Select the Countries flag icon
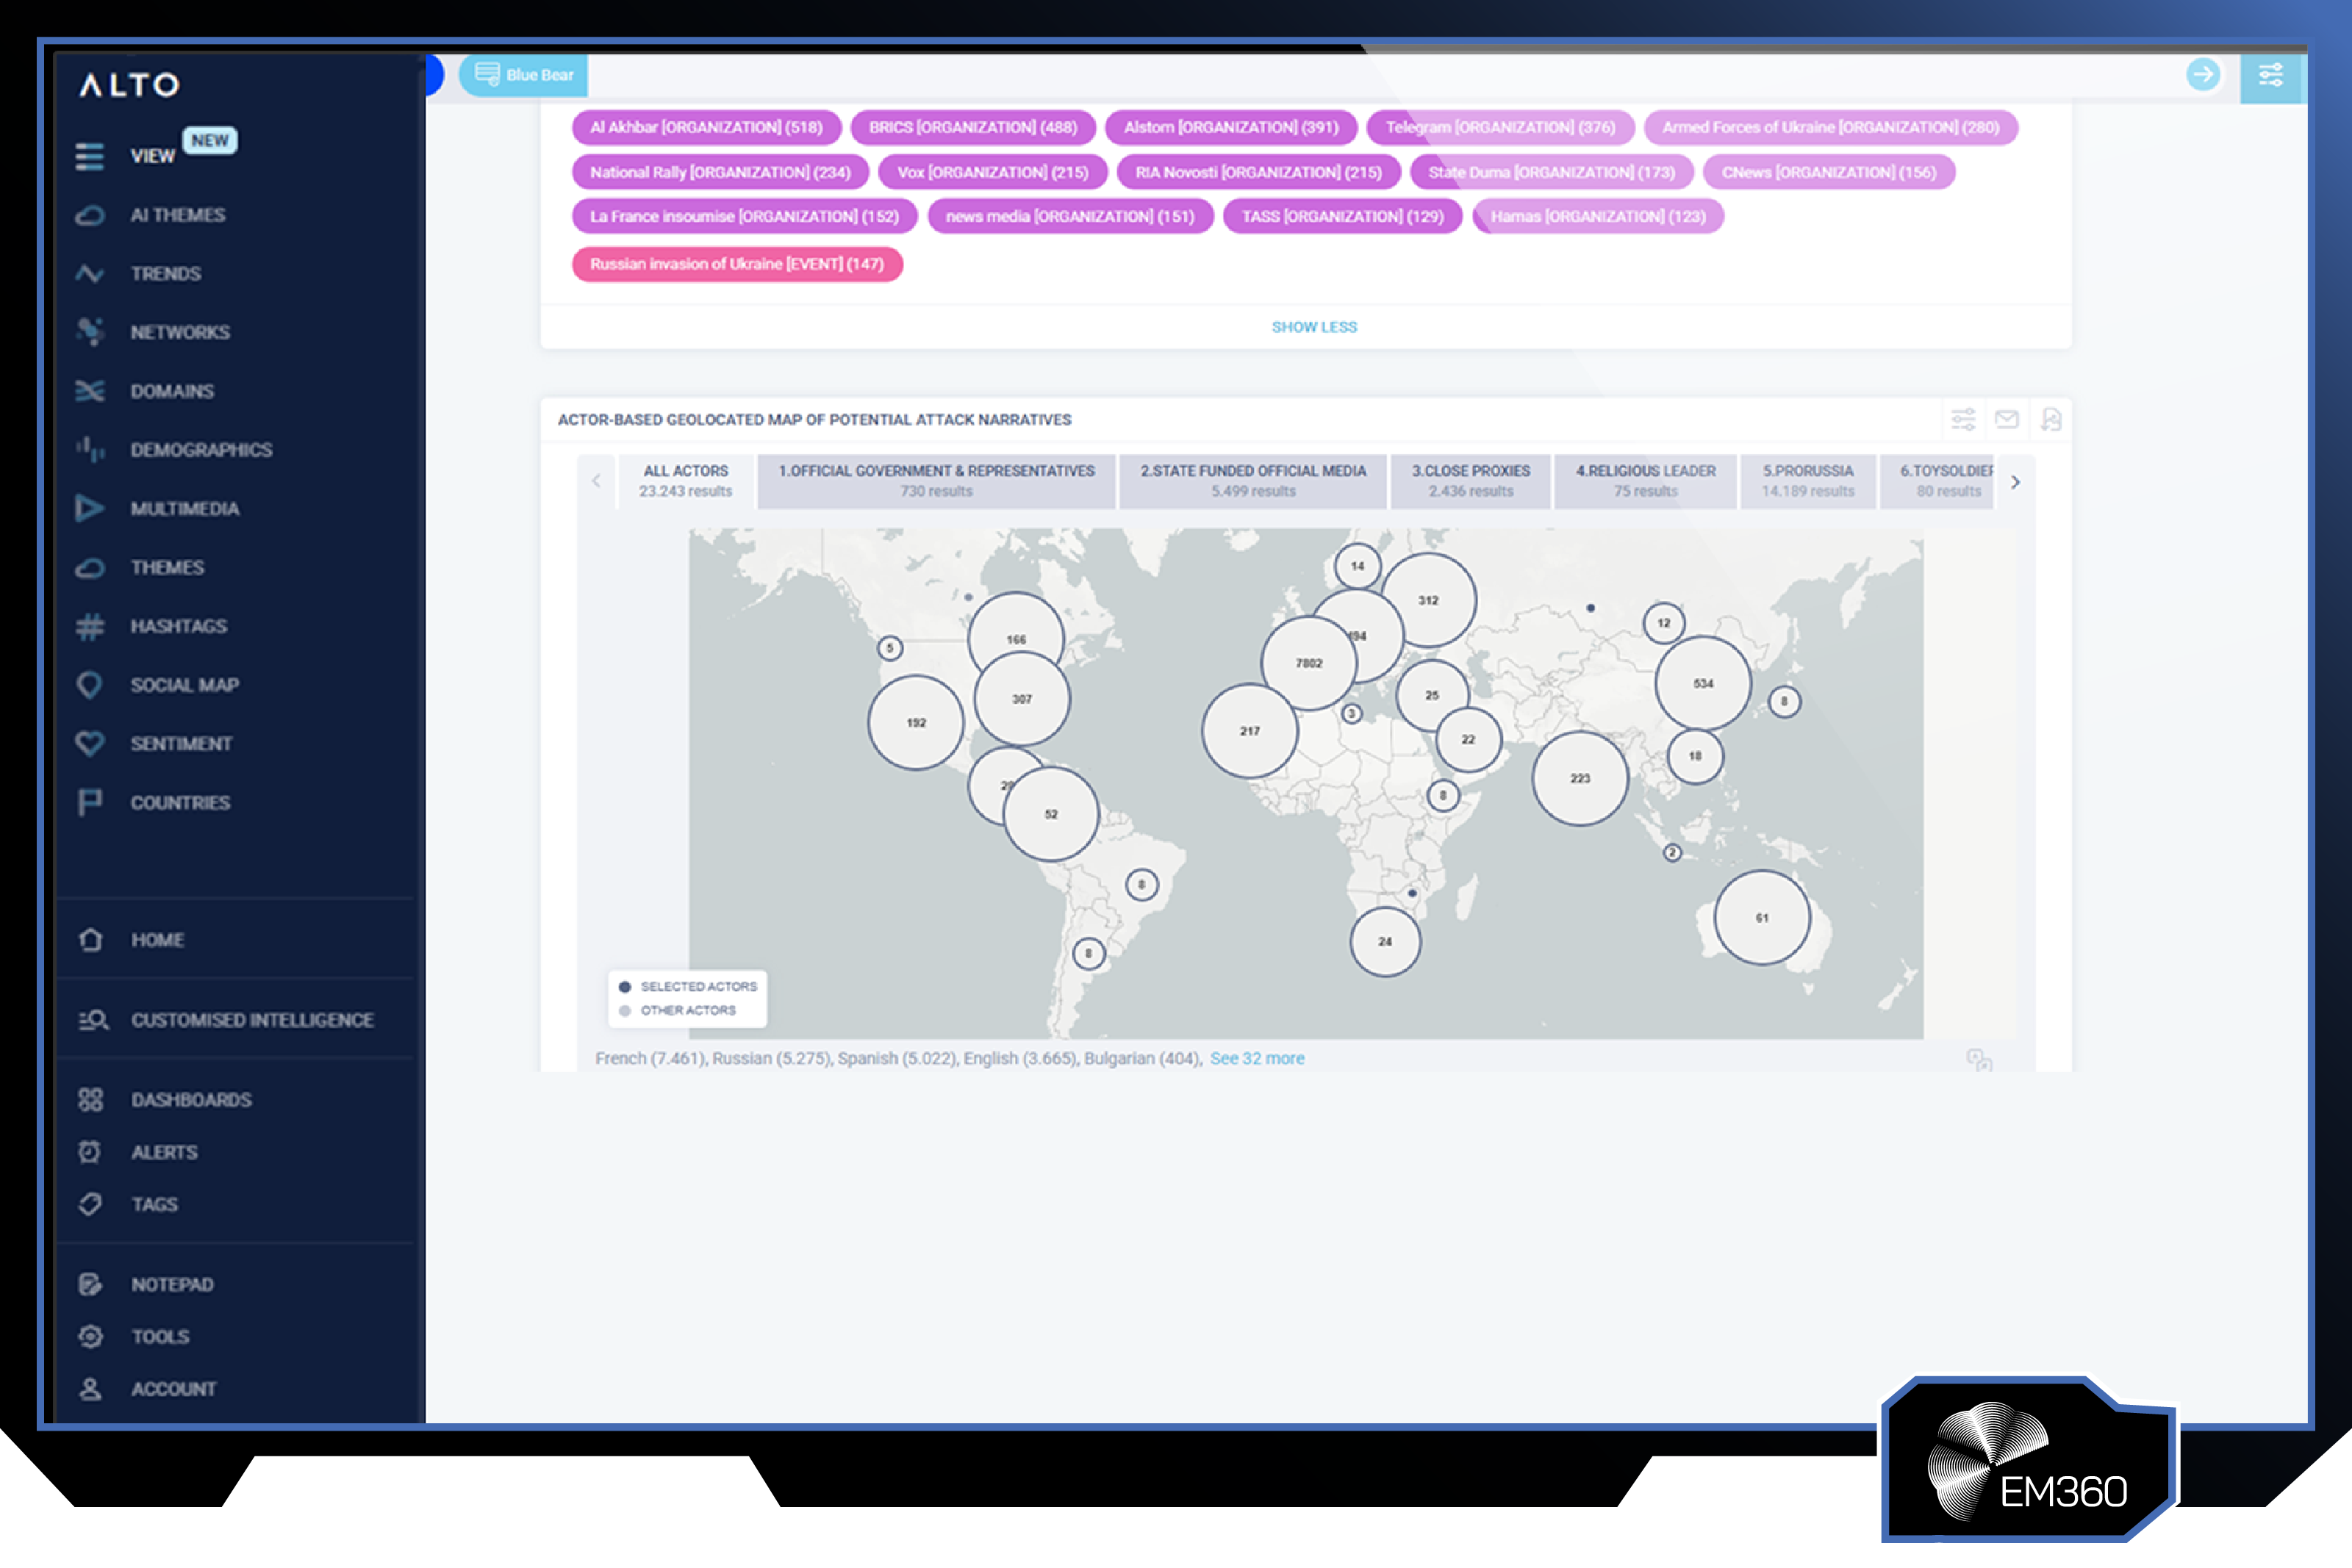 click(89, 802)
